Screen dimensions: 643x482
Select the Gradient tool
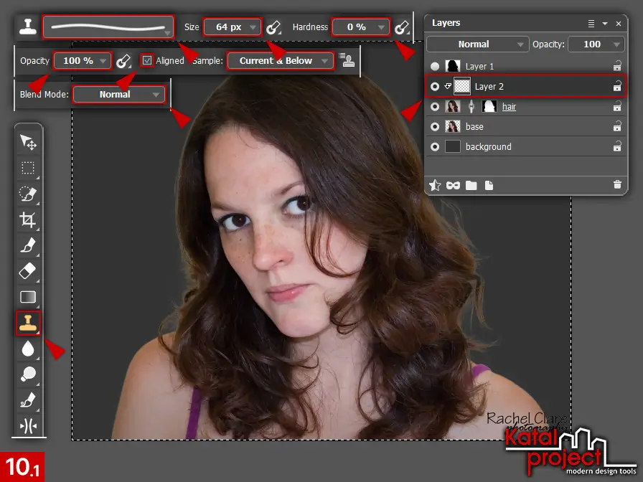pyautogui.click(x=28, y=297)
